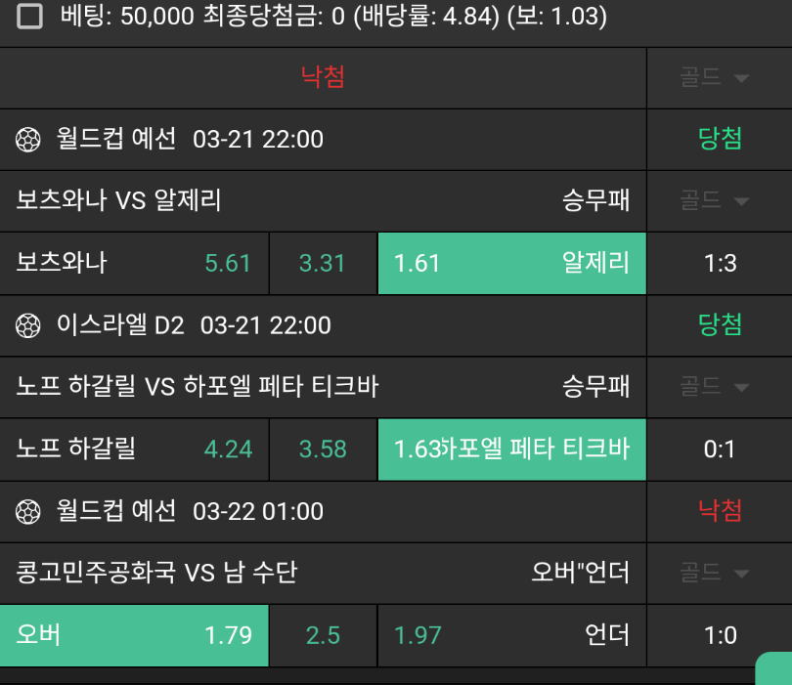Click the 2.5 handicap line cell

[323, 635]
